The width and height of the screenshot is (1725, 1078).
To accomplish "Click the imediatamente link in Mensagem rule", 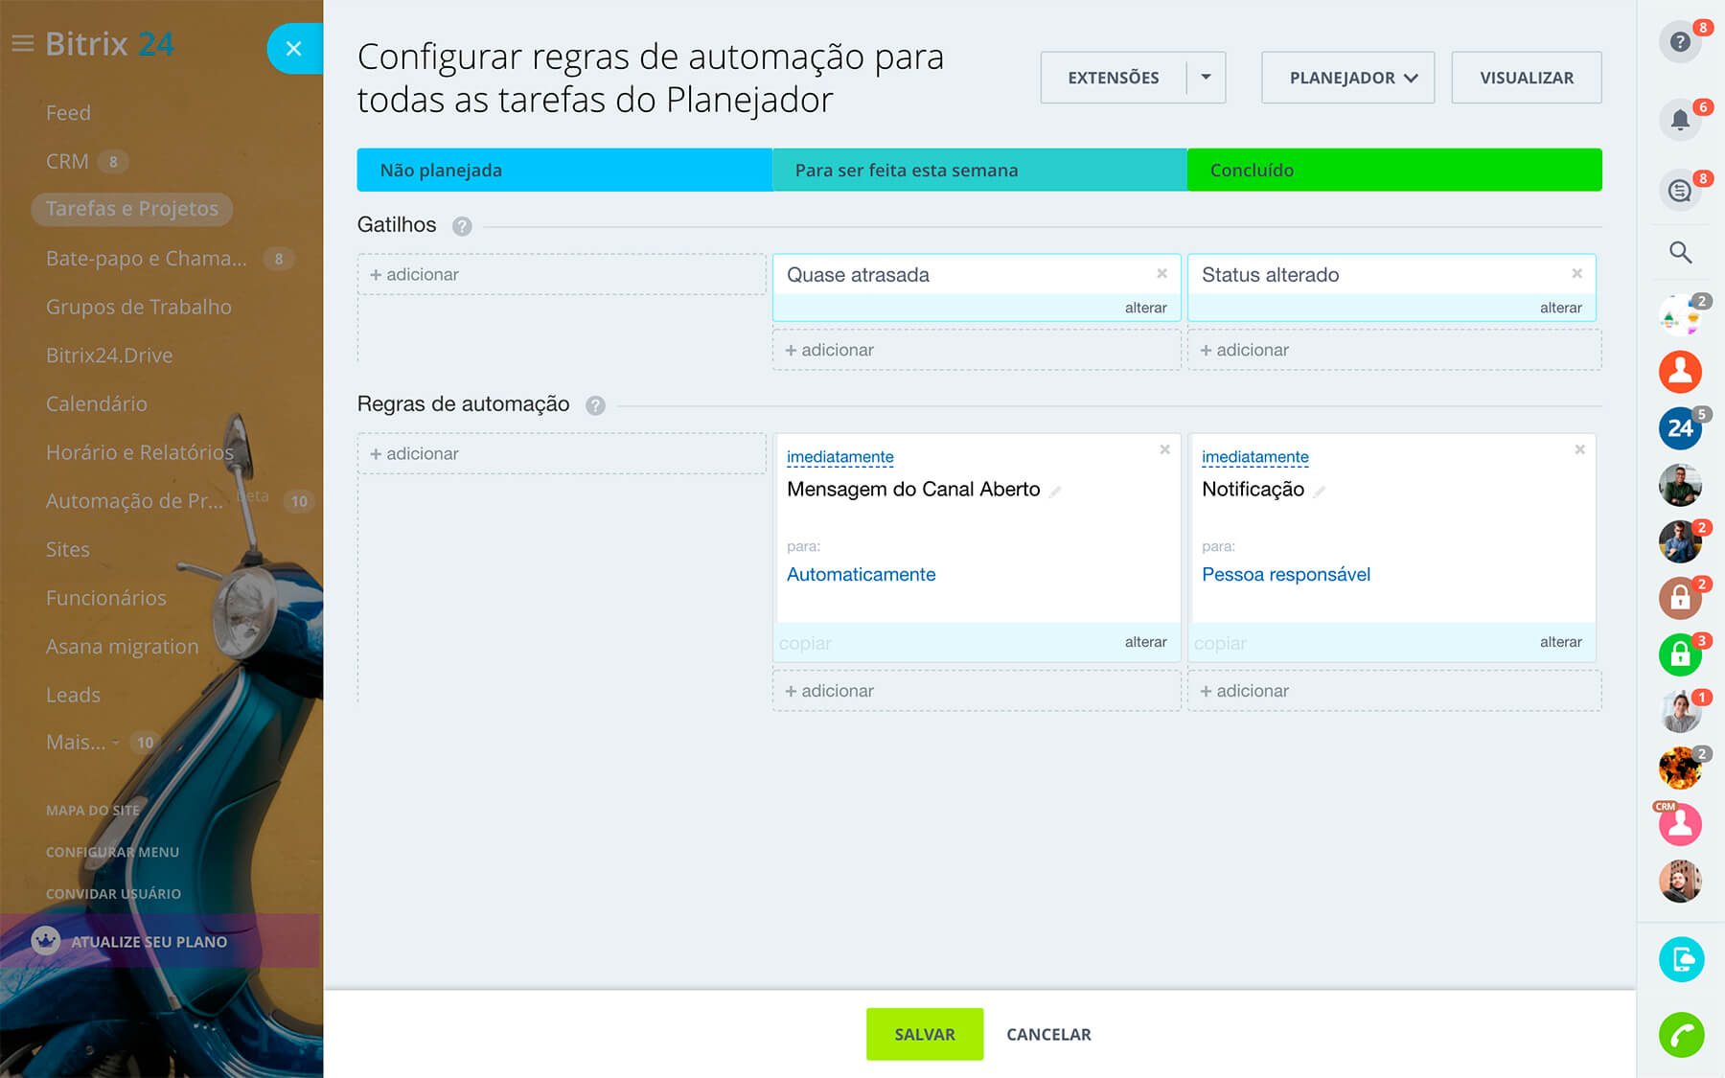I will 839,457.
